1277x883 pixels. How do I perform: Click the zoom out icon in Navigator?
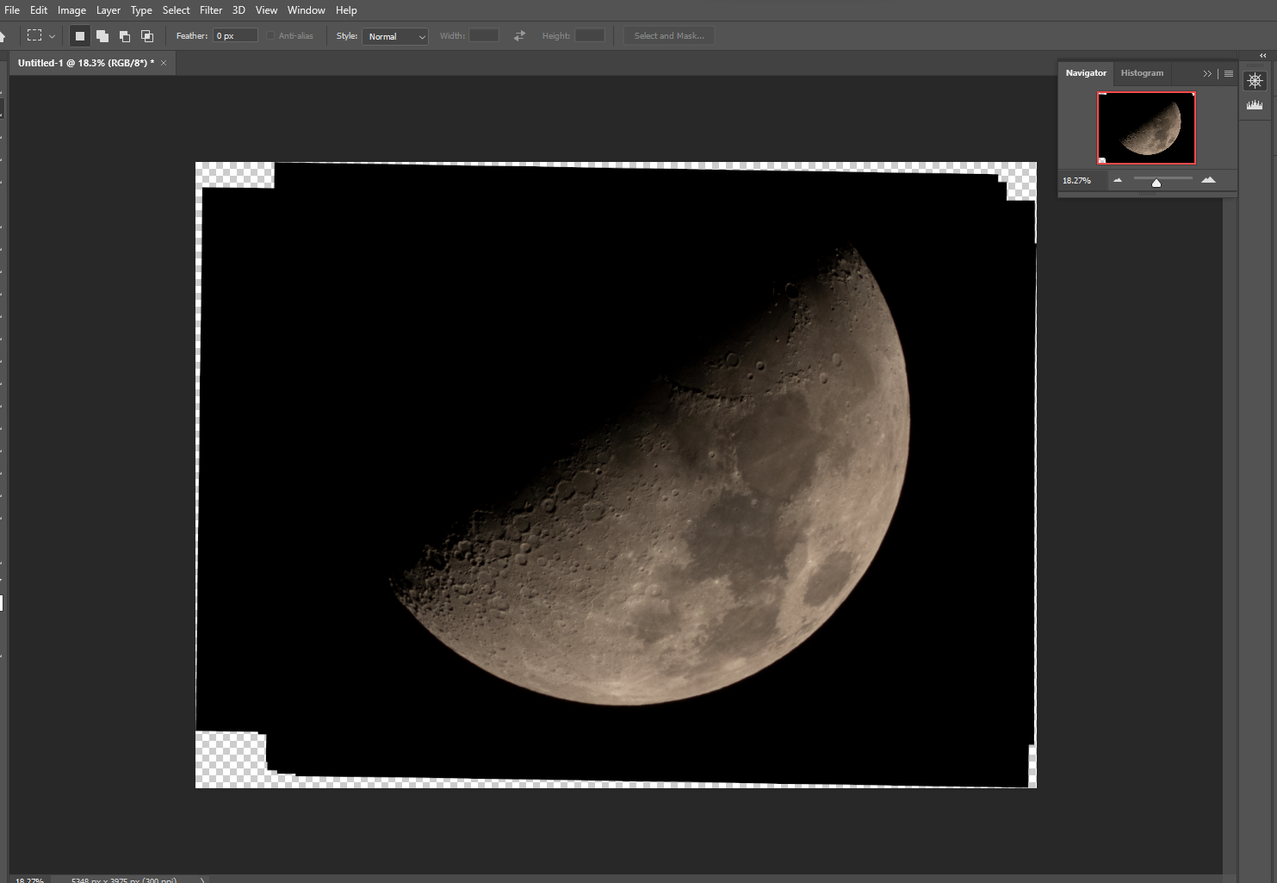(x=1118, y=180)
